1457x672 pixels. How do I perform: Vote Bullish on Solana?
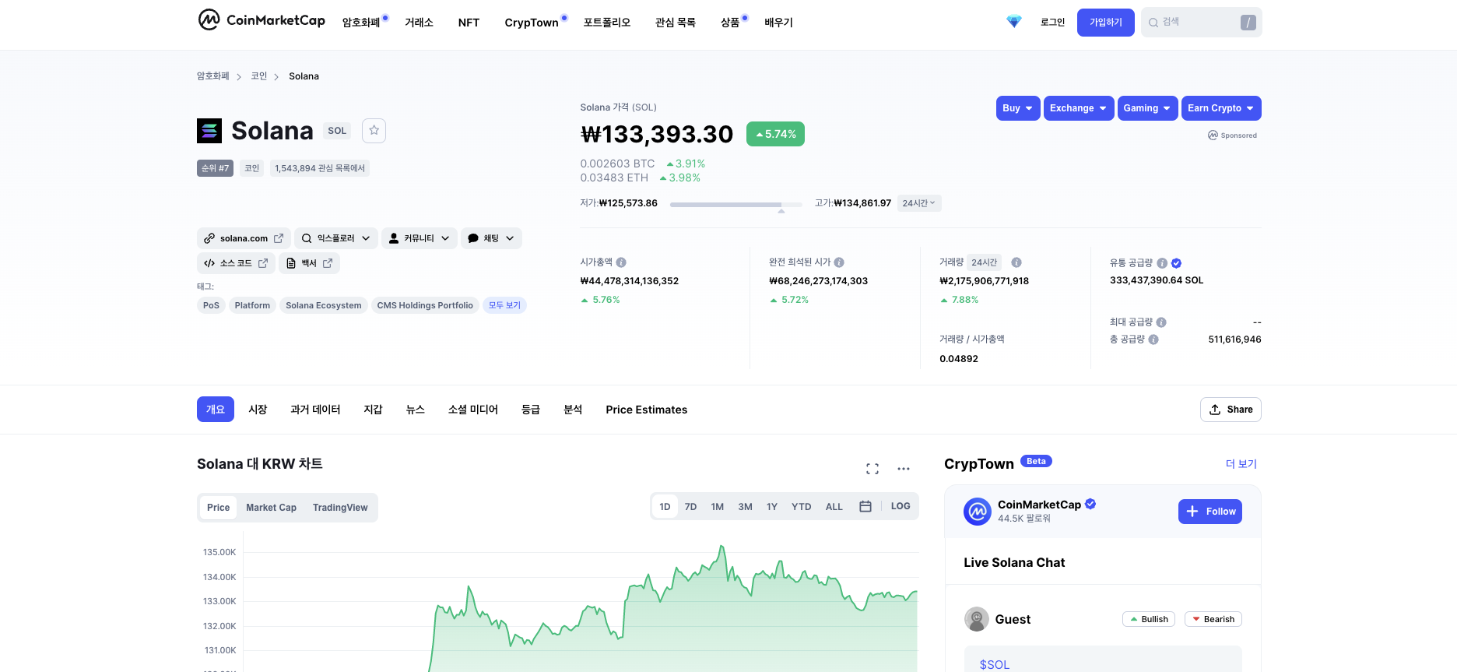1149,619
